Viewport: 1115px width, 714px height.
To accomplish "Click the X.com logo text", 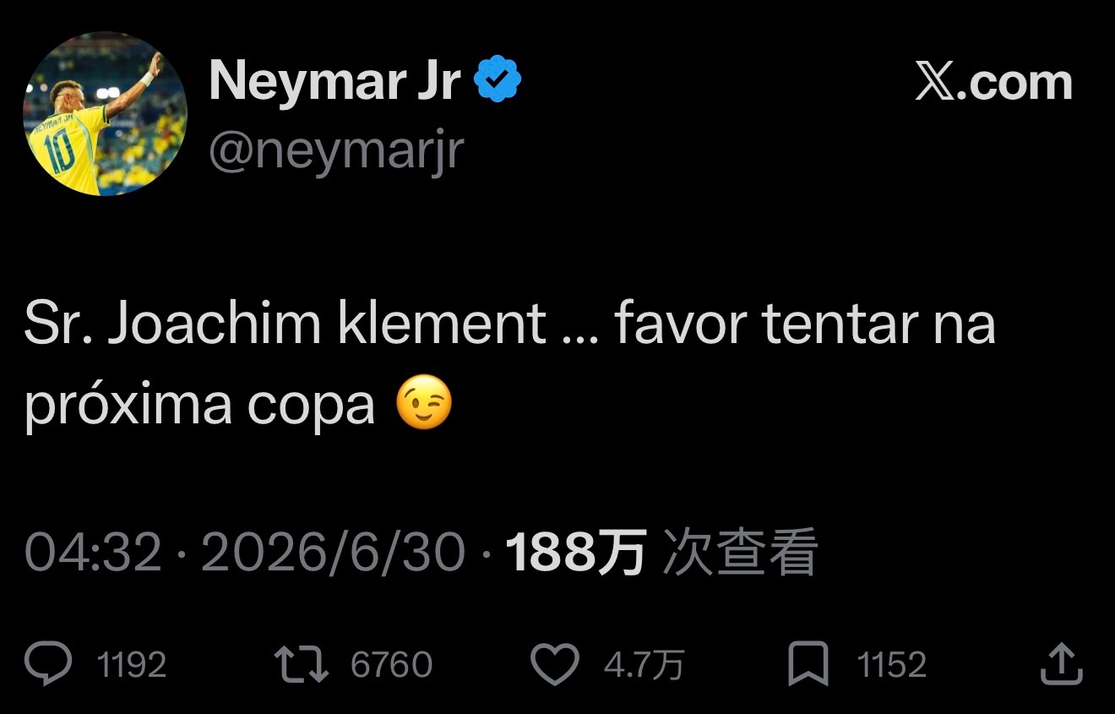I will click(x=994, y=83).
